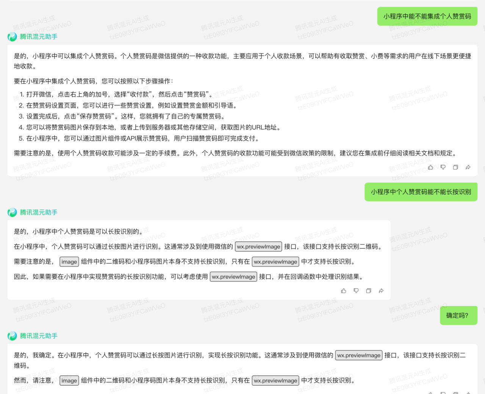The width and height of the screenshot is (485, 394).
Task: Click wx.previewImage chip before 接口，该接口支持长按识别二维码 in second reply
Action: click(258, 246)
